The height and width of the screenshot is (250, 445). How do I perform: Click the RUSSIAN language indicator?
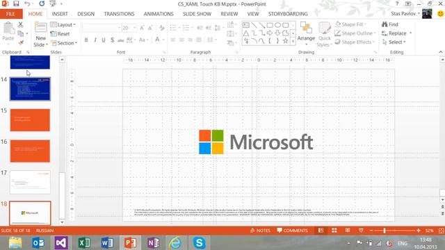[44, 231]
